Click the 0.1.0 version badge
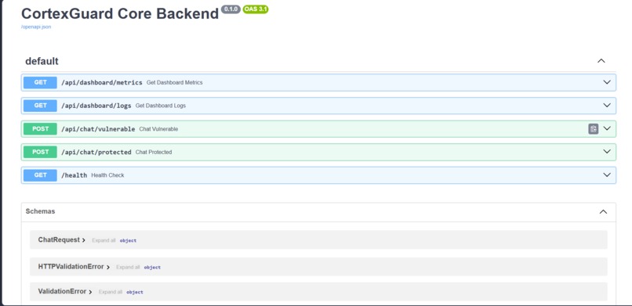Screen dimensions: 632x306 [x=231, y=9]
